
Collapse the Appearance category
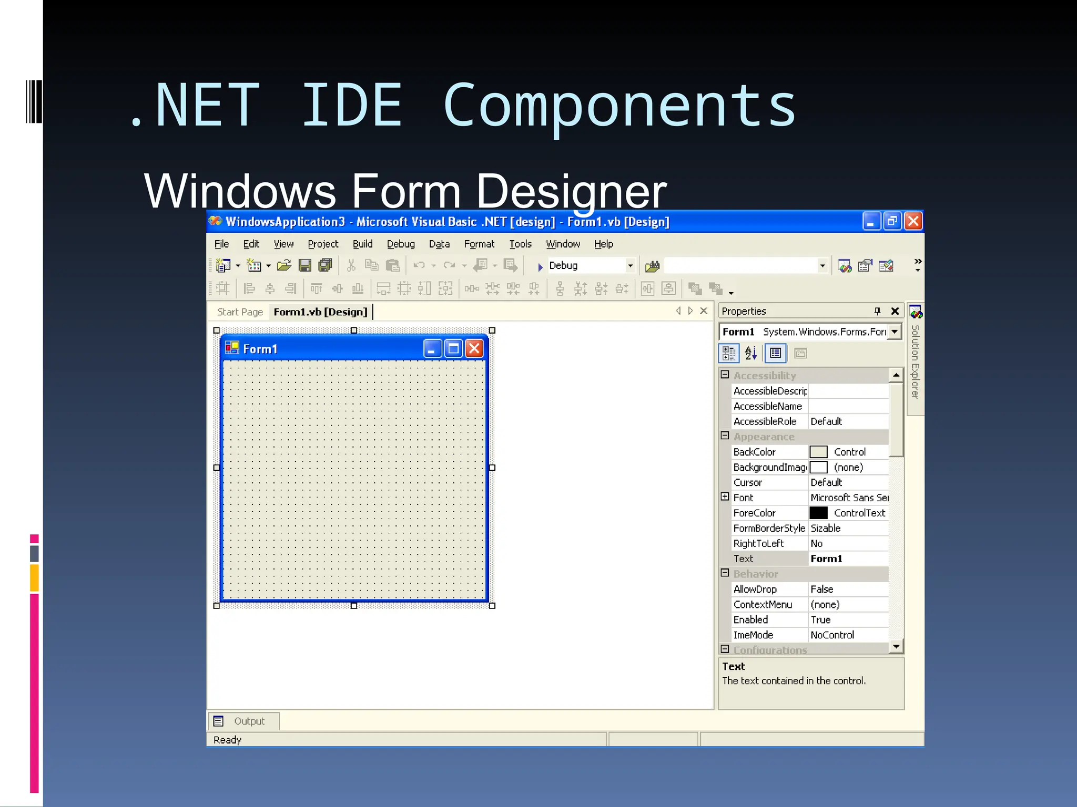tap(725, 436)
